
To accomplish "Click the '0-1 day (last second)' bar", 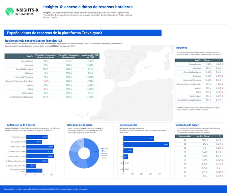I will (x=37, y=137).
